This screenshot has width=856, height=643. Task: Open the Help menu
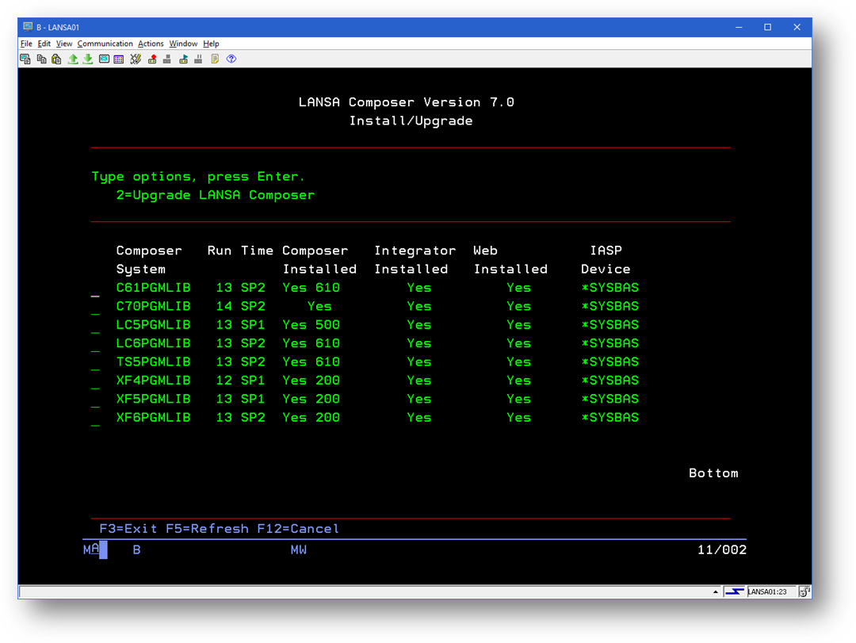click(x=211, y=44)
